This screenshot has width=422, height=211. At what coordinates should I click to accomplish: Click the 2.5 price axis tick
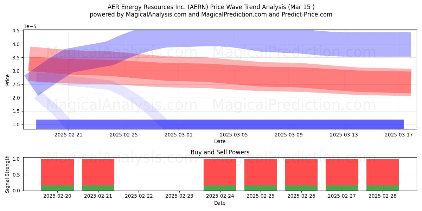[x=17, y=84]
